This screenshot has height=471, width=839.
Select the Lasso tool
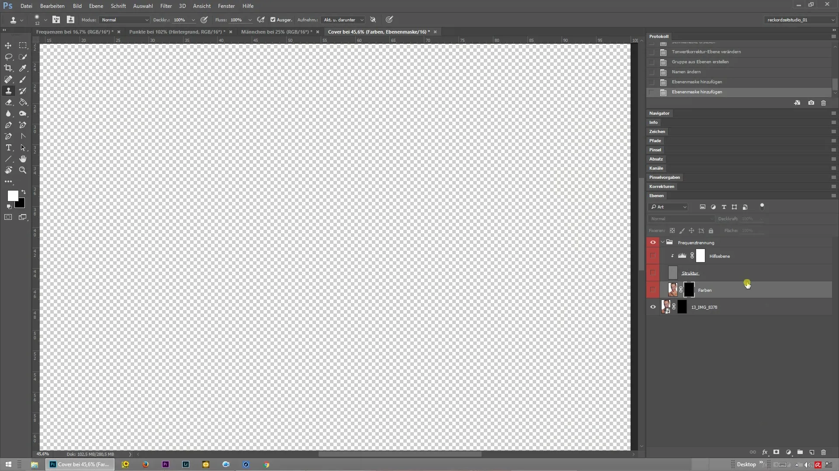[8, 57]
